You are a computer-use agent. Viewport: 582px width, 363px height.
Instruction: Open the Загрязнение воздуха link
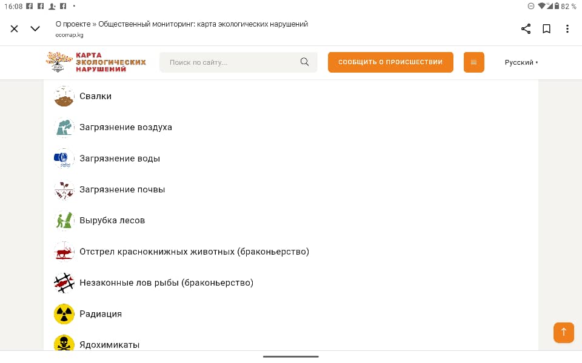[126, 128]
